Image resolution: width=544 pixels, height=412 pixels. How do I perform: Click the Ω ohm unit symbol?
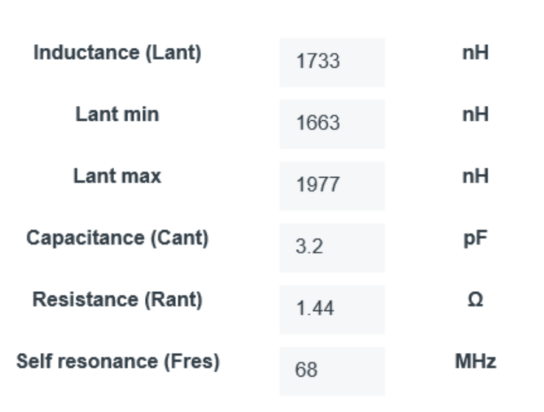pyautogui.click(x=475, y=301)
